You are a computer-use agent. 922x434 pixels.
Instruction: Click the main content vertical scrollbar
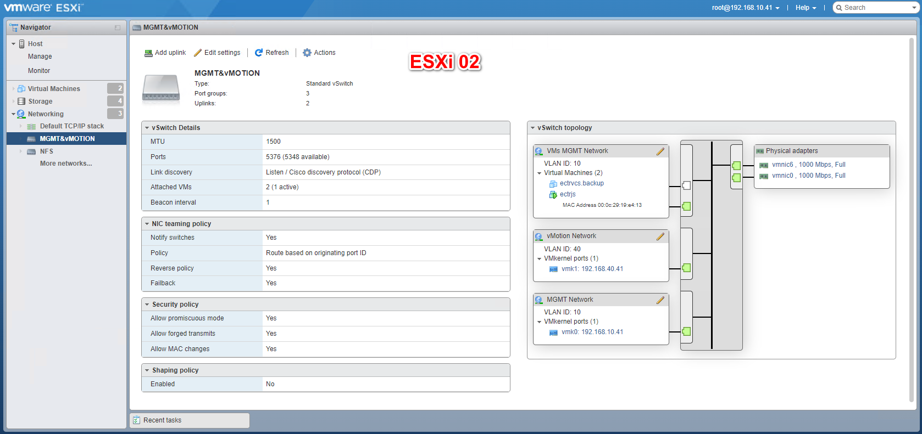click(x=912, y=219)
